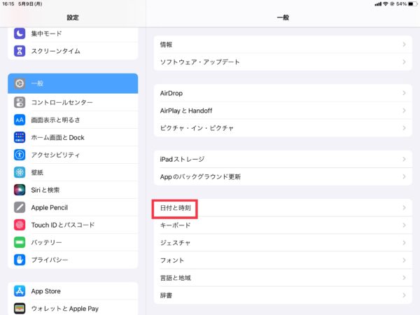Expand the 辞書 row chevron

tap(404, 295)
